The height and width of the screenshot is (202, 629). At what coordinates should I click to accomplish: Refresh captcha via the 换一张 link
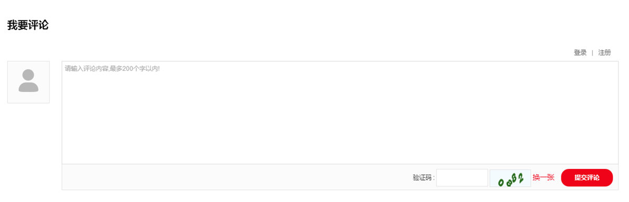[x=544, y=177]
